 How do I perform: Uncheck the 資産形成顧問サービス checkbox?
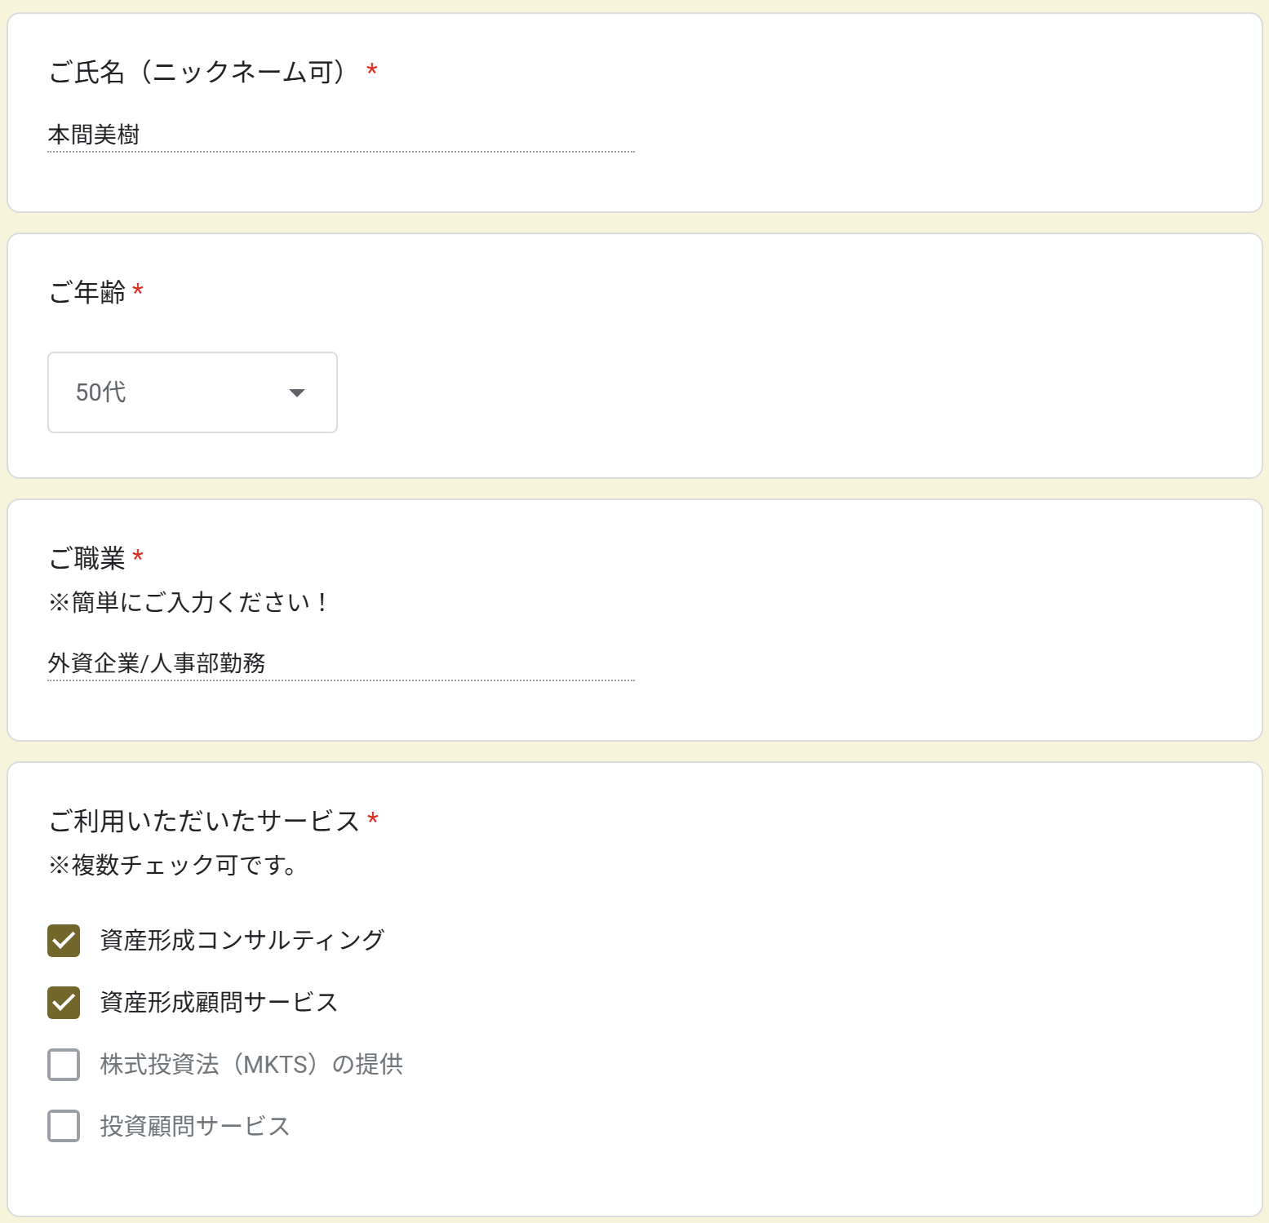click(x=64, y=1003)
